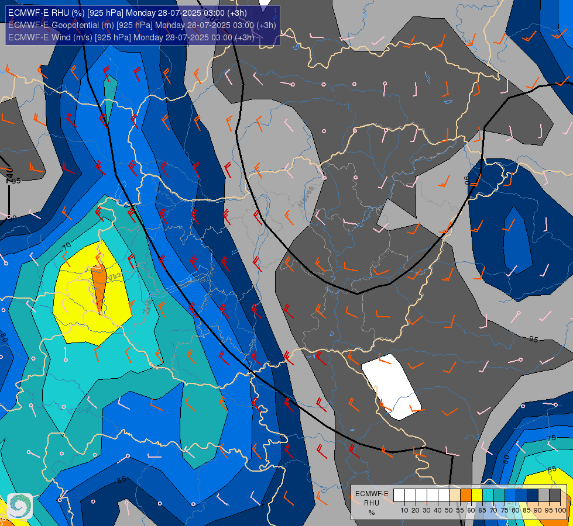573x526 pixels.
Task: Click the legend tick label 55
Action: (460, 510)
